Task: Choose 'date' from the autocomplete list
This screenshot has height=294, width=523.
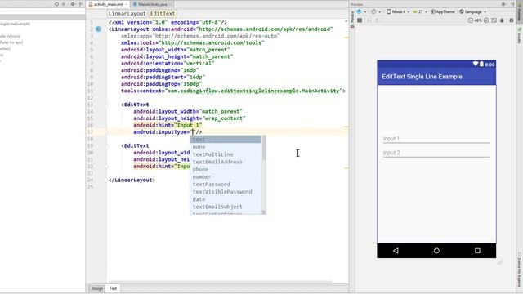Action: click(226, 199)
